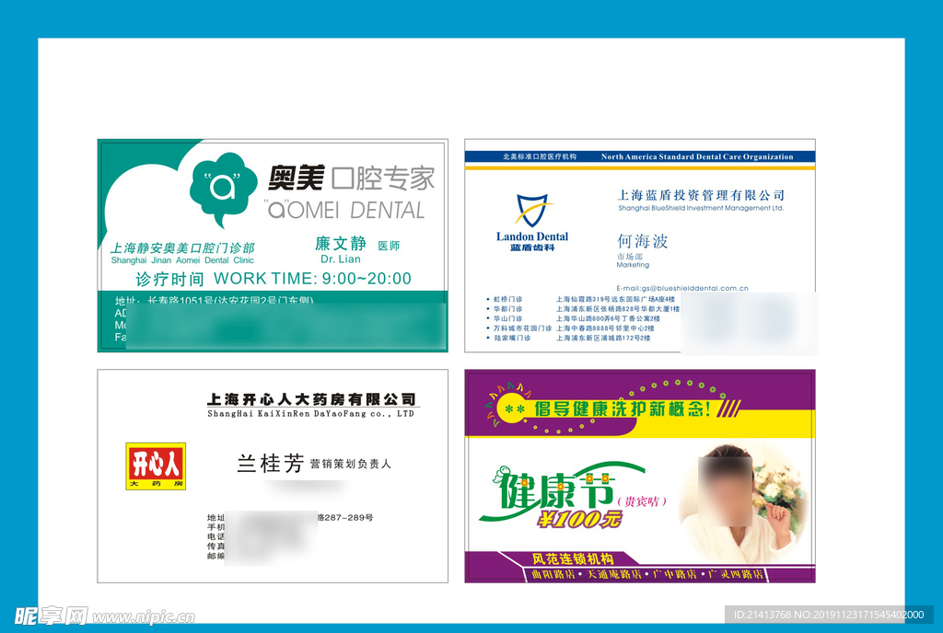Click the 倡导健康洗护新概念 yellow banner
This screenshot has height=633, width=943.
[x=622, y=409]
